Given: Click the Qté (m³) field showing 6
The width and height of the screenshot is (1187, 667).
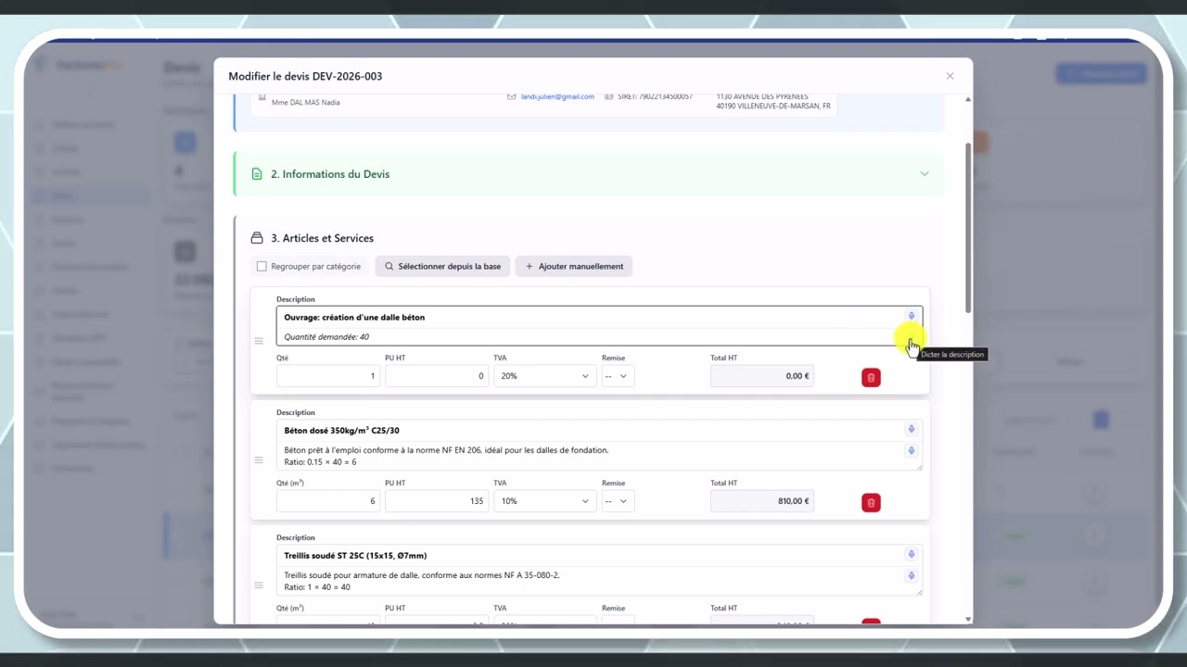Looking at the screenshot, I should tap(328, 501).
